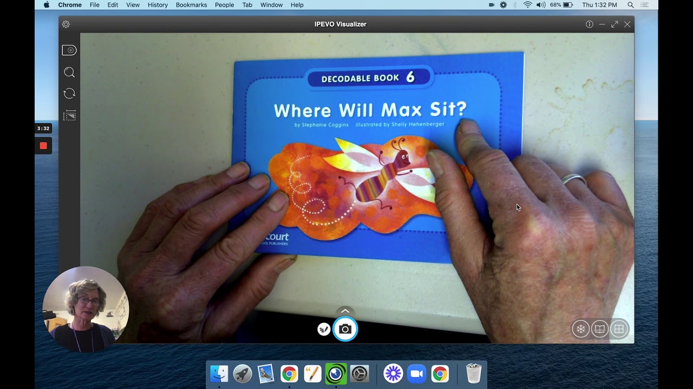Click the presenter webcam bubble
Viewport: 693px width, 389px height.
point(86,309)
